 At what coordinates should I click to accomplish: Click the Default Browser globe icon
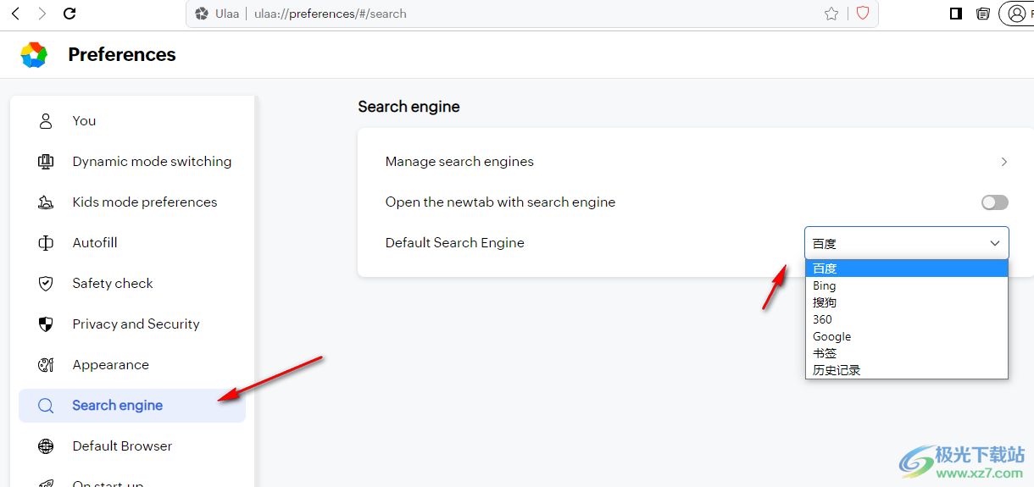46,445
